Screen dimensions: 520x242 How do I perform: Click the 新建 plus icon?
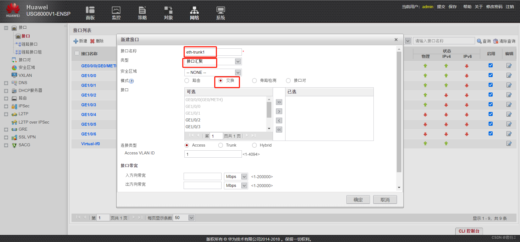(x=76, y=41)
